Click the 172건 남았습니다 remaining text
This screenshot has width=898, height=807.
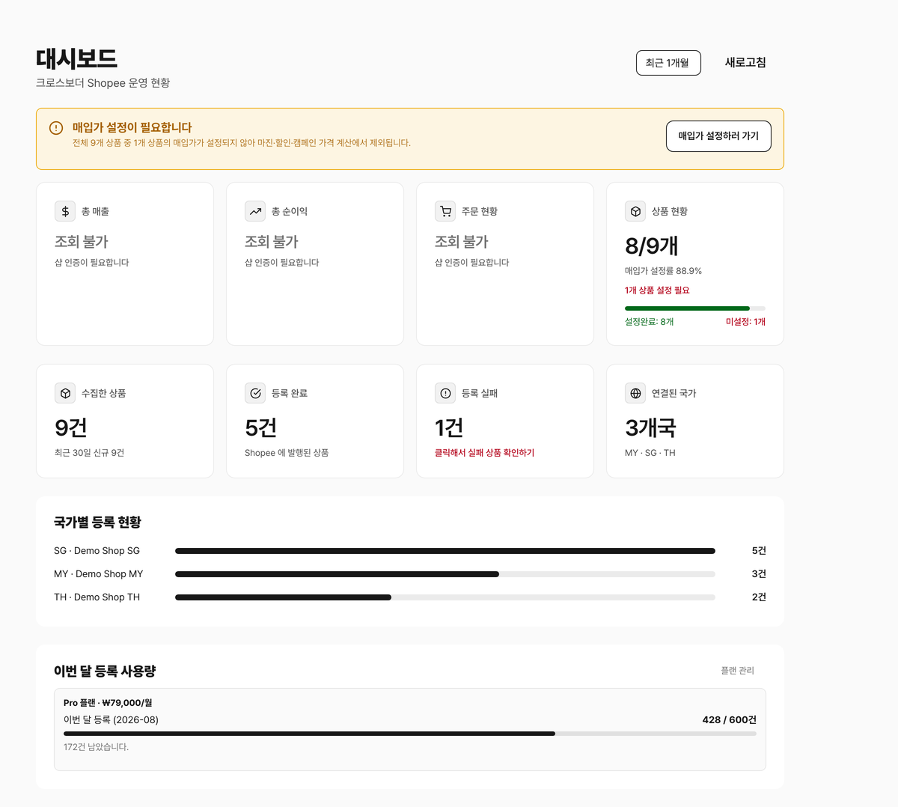(x=96, y=747)
